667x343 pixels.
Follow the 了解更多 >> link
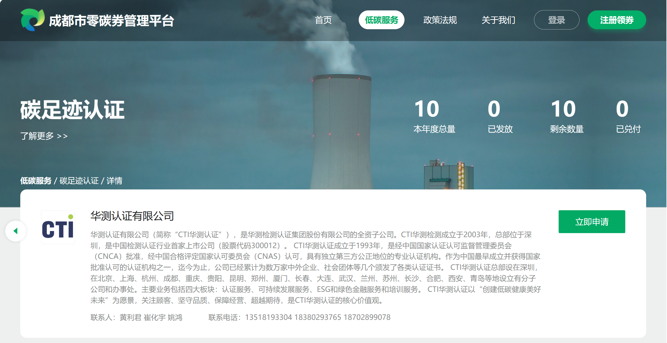pos(44,136)
